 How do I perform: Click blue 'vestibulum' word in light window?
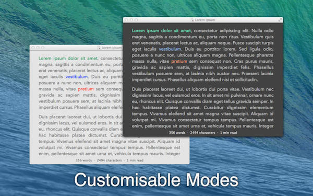[77, 77]
